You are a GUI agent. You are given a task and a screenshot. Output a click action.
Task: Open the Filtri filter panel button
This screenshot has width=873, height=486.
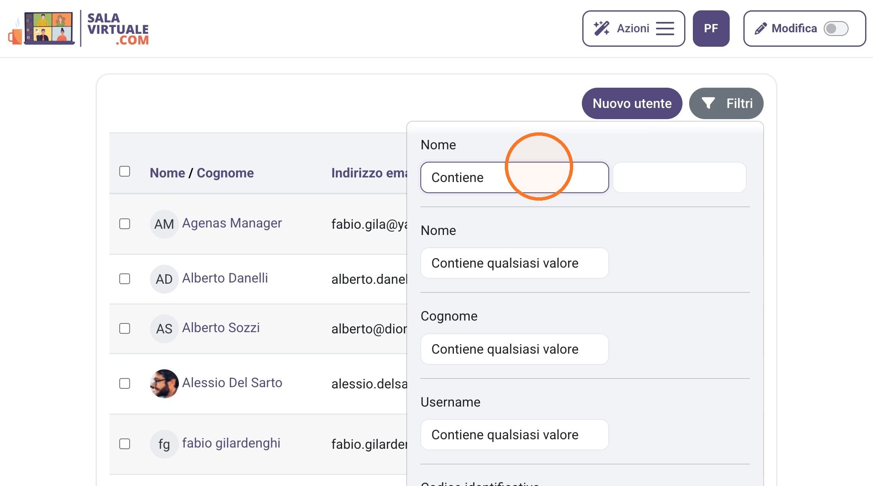point(726,103)
